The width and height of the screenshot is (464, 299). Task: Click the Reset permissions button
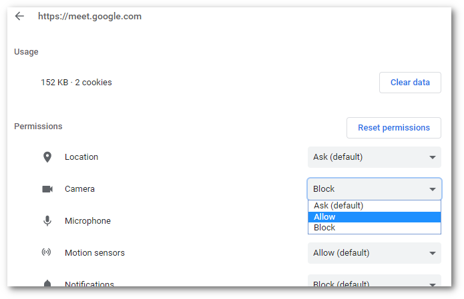394,128
